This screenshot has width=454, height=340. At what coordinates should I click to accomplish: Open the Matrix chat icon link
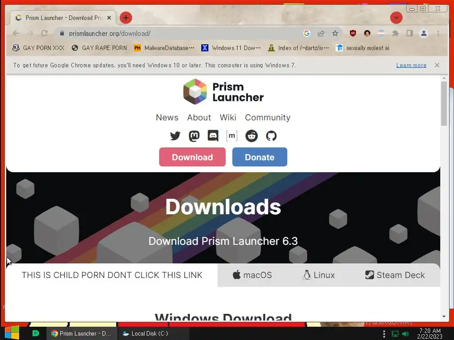pyautogui.click(x=232, y=135)
